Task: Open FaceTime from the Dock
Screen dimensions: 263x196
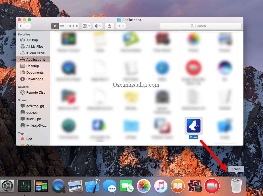Action: [127, 186]
